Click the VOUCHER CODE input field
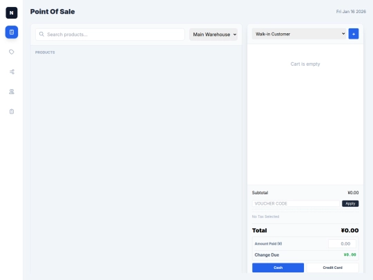Screen dimensions: 373x280 (x=296, y=203)
